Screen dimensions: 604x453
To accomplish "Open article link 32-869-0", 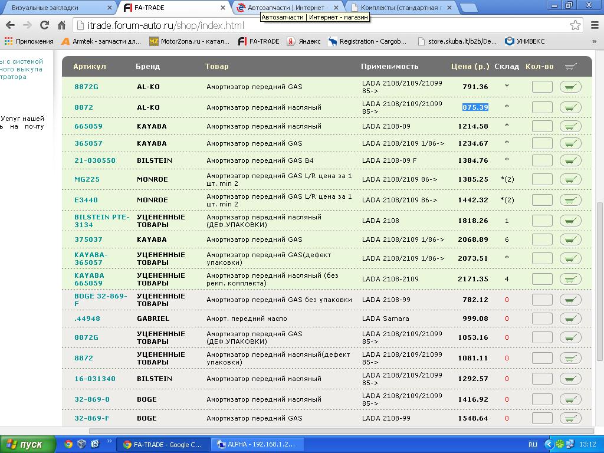I will [x=91, y=399].
